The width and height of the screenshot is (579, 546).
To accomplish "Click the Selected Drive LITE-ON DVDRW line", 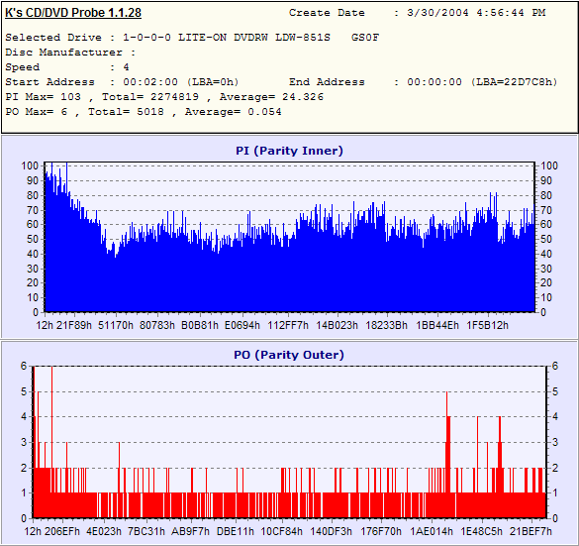I will pyautogui.click(x=192, y=38).
